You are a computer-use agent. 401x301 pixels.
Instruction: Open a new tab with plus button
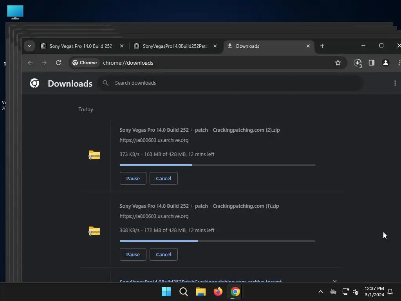(322, 46)
